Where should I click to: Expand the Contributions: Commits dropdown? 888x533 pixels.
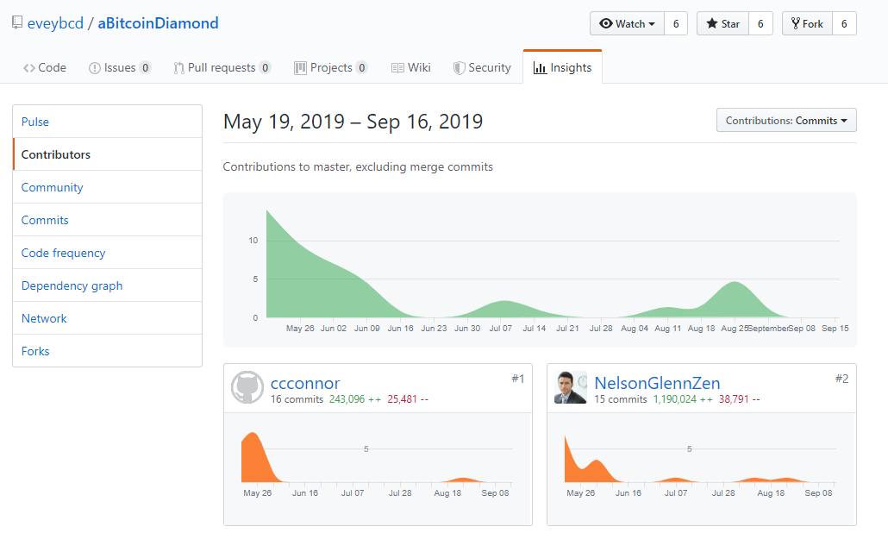point(786,120)
